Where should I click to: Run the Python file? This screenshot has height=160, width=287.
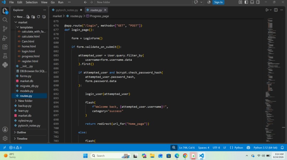click(267, 10)
